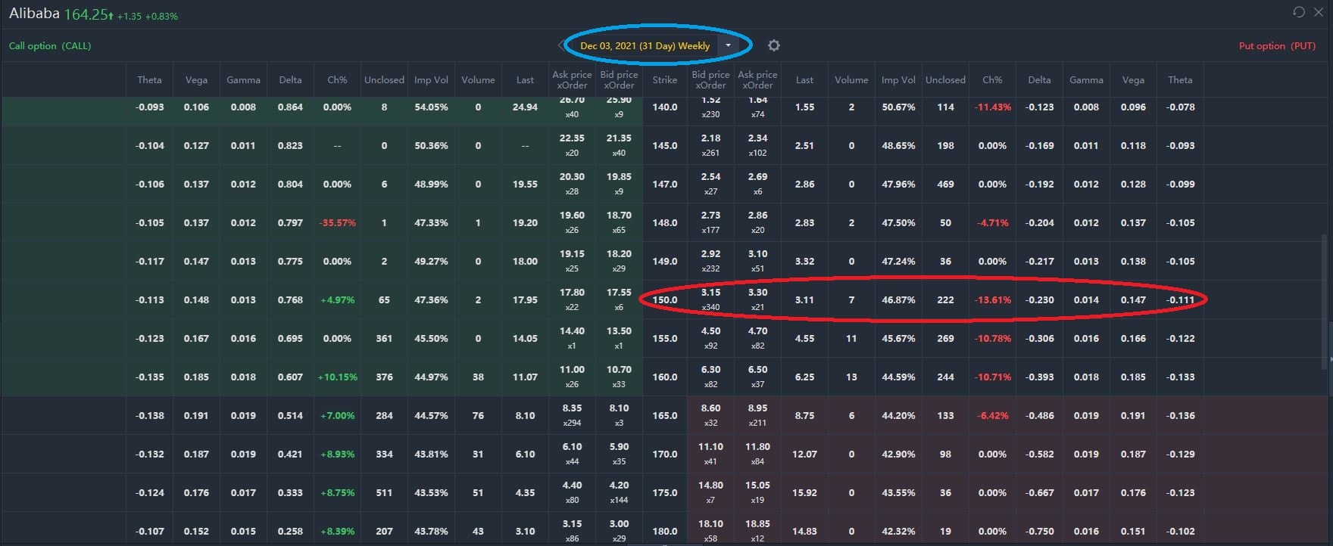The image size is (1333, 546).
Task: Click the put-side Last column header
Action: tap(804, 80)
